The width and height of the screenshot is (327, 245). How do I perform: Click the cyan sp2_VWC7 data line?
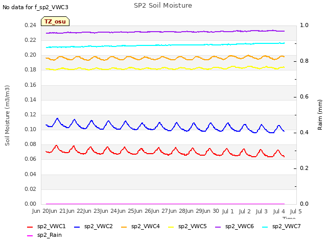point(165,45)
